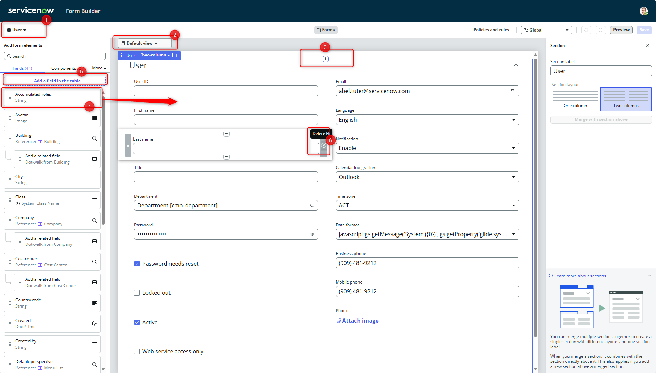Click the drag handle of the City field
The image size is (656, 373).
point(10,180)
